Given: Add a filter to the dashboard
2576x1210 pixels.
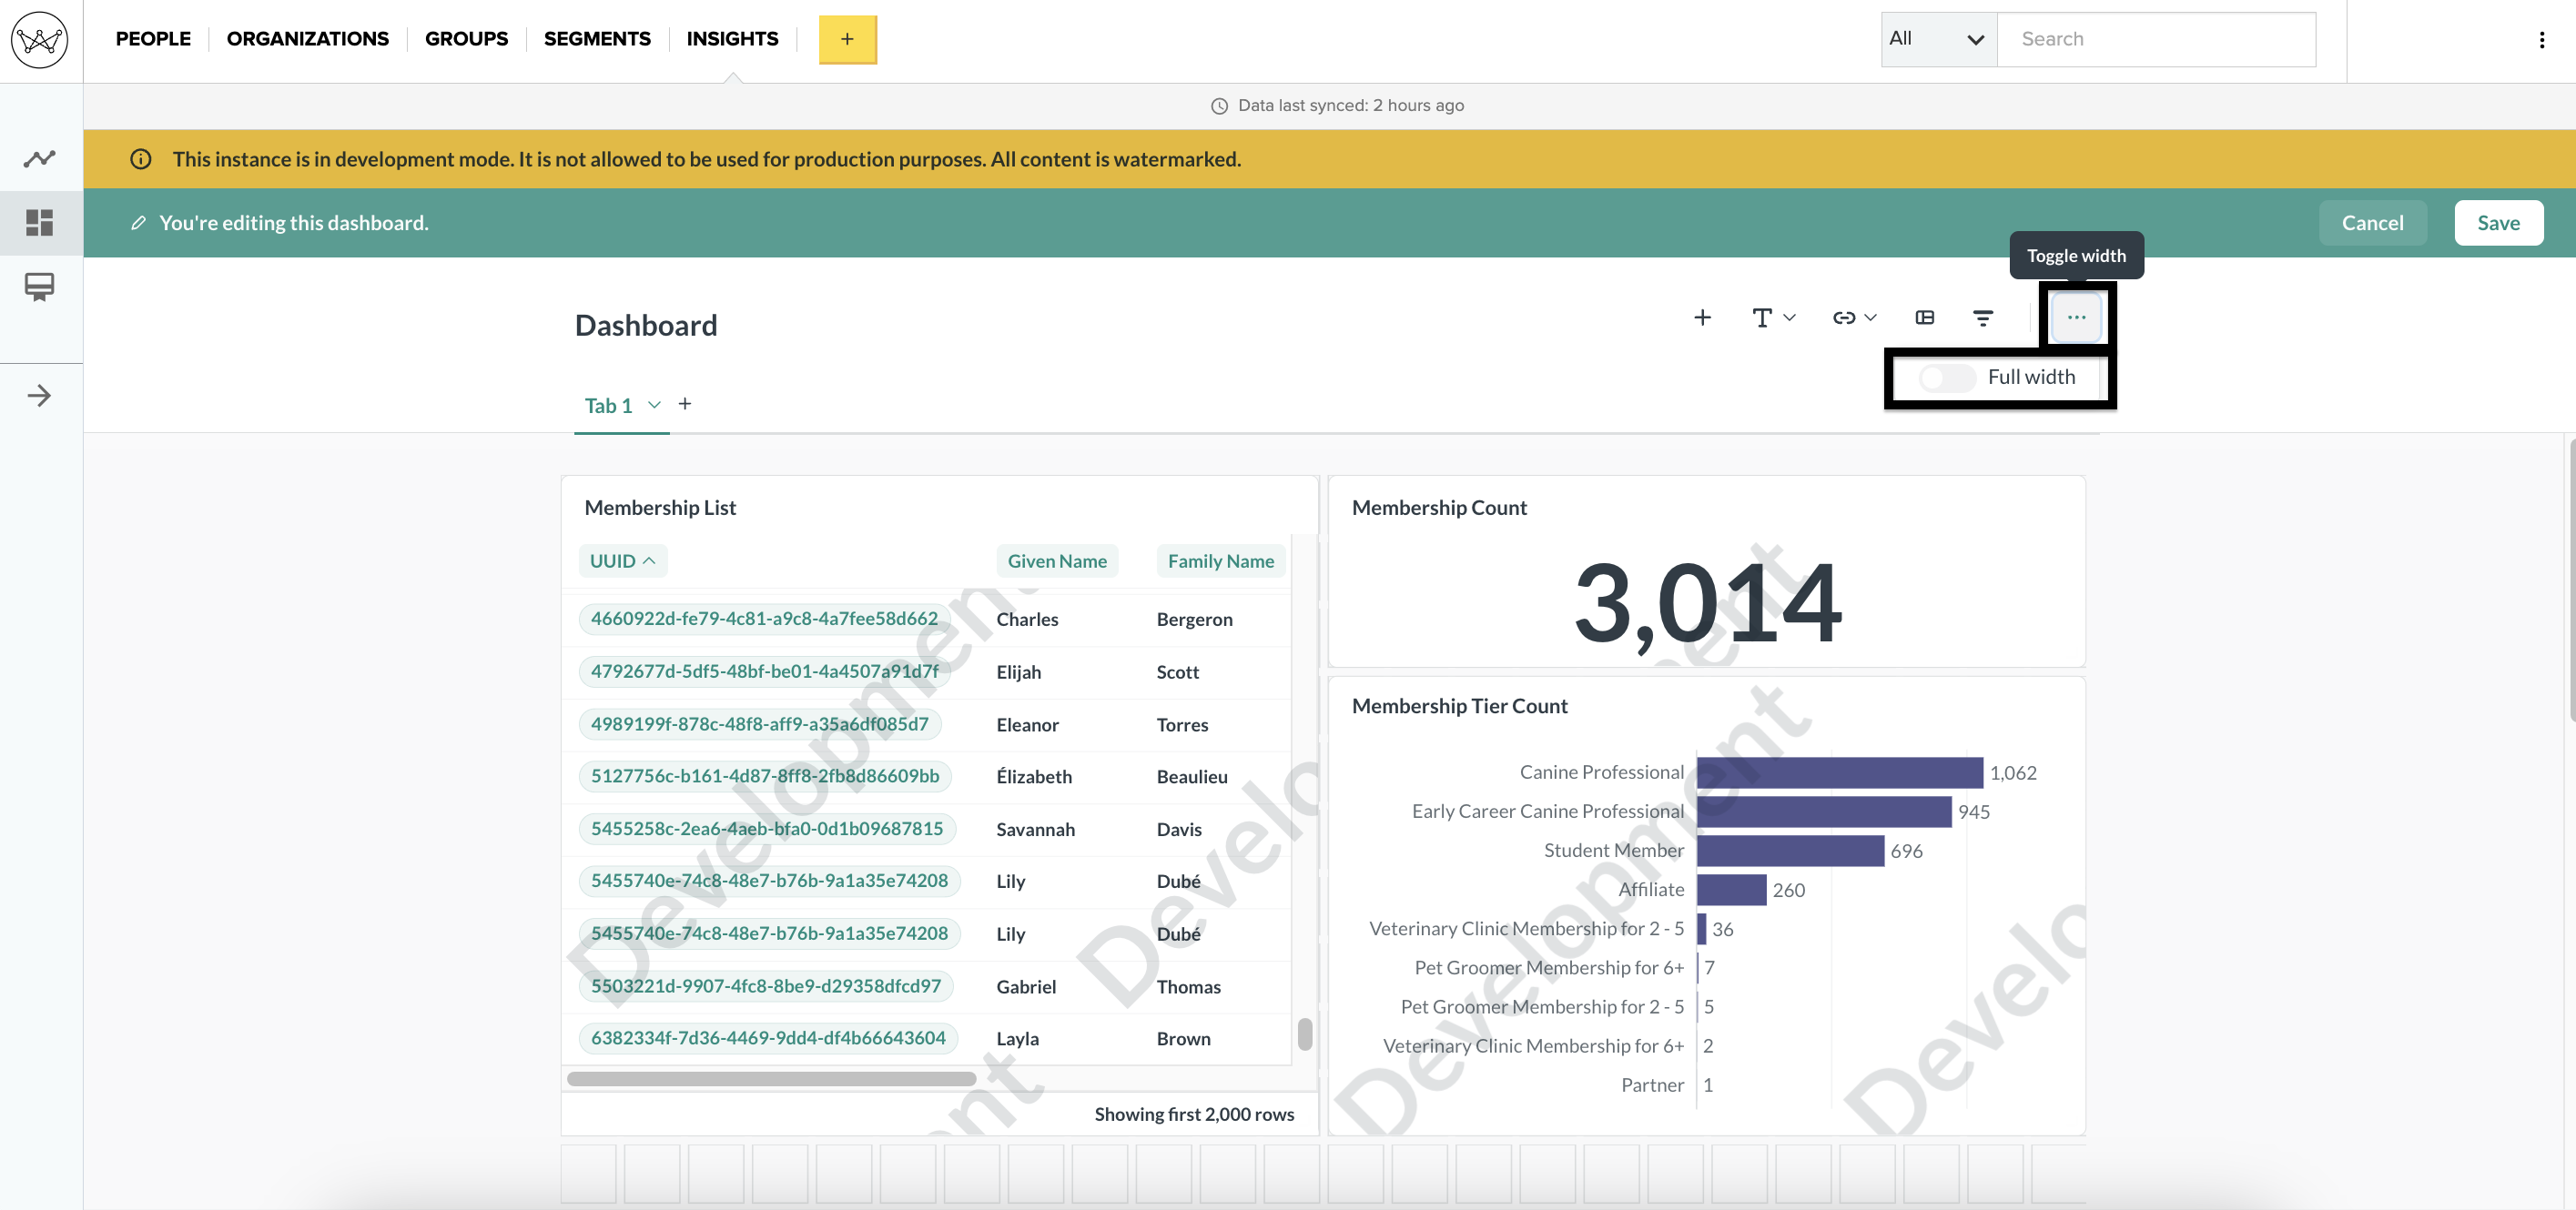Looking at the screenshot, I should (x=1982, y=318).
